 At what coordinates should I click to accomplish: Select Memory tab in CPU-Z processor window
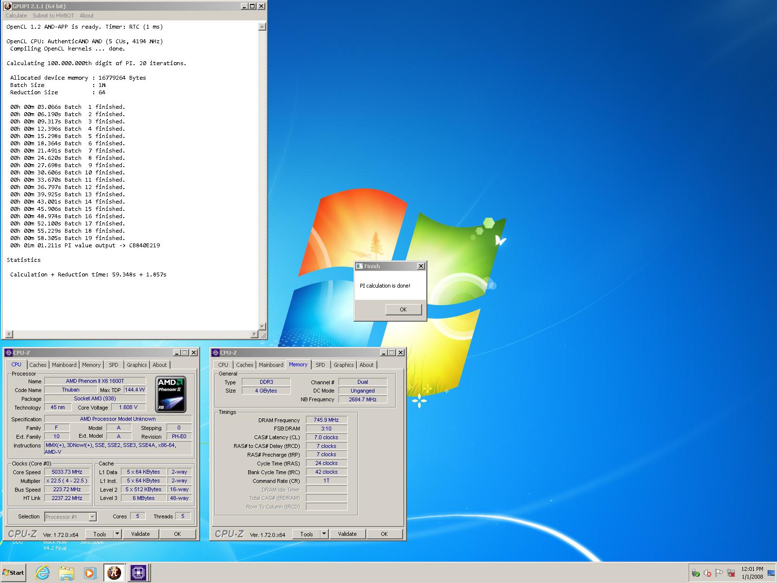pos(91,365)
